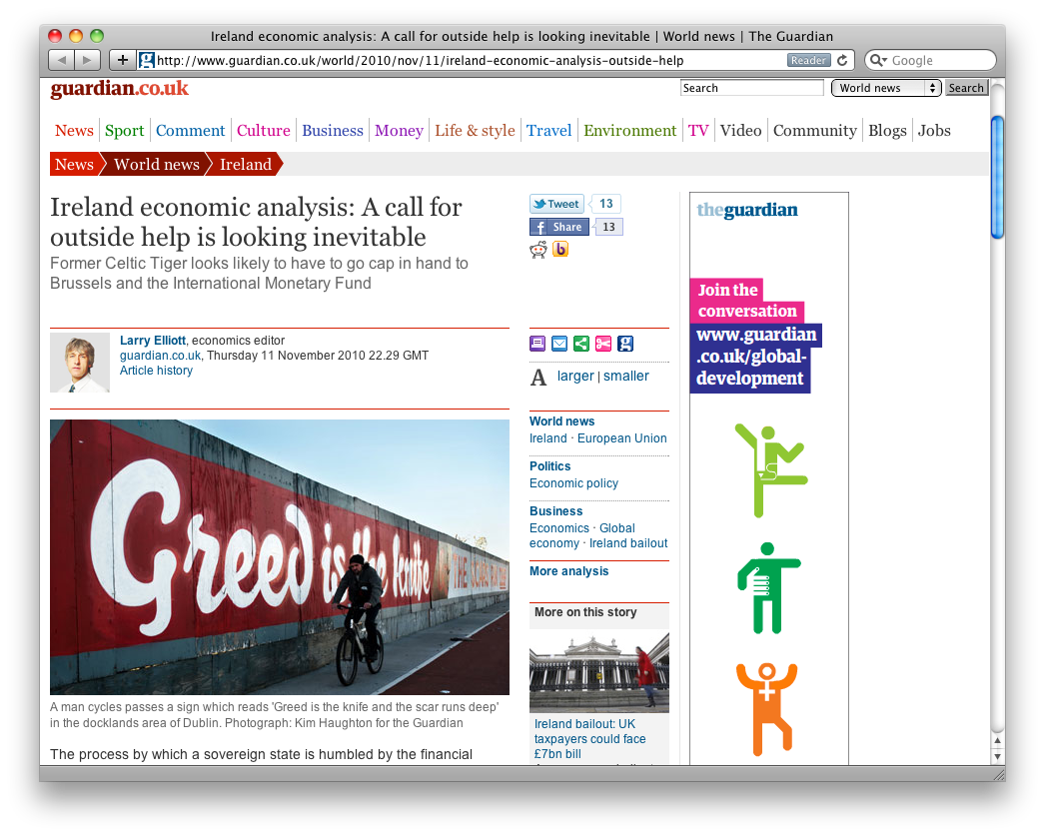Click the blue page scrollbar thumb
Viewport: 1045px width, 836px height.
pyautogui.click(x=997, y=177)
